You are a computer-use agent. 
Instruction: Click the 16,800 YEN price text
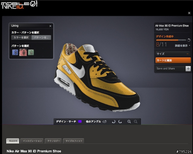[162, 30]
